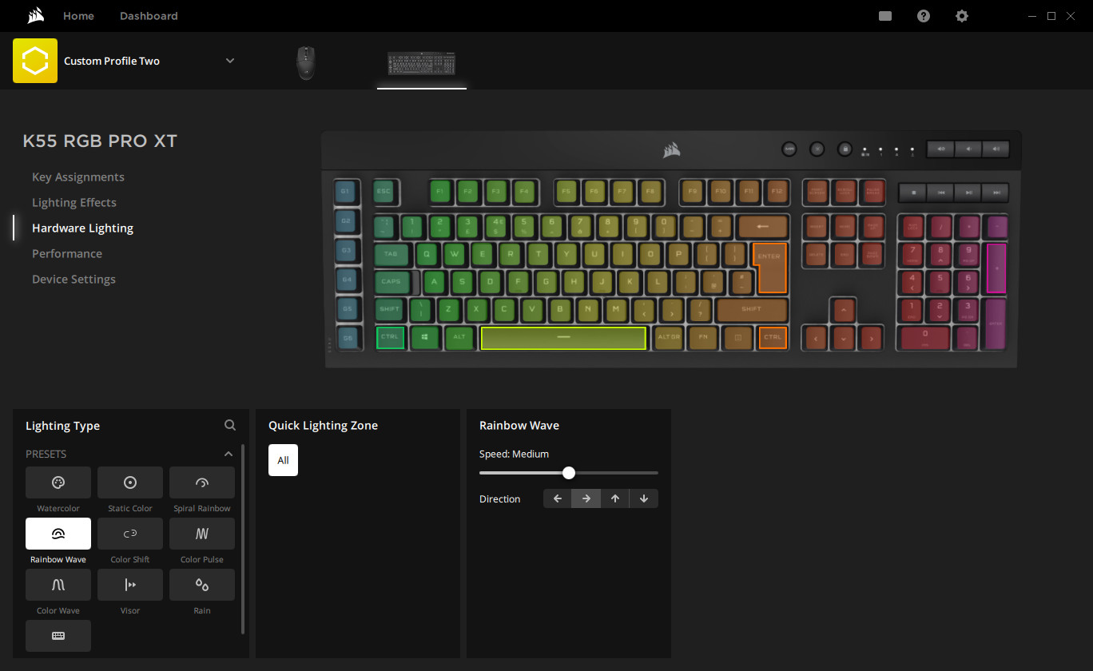Collapse the PRESETS section
The image size is (1093, 671).
pos(228,454)
